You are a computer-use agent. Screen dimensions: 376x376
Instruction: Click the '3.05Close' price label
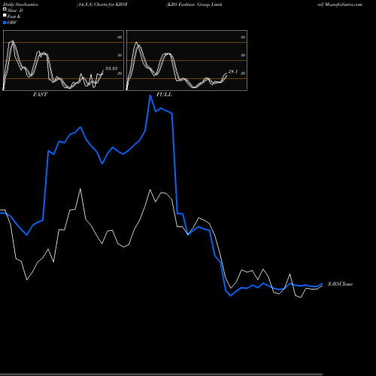coord(340,284)
